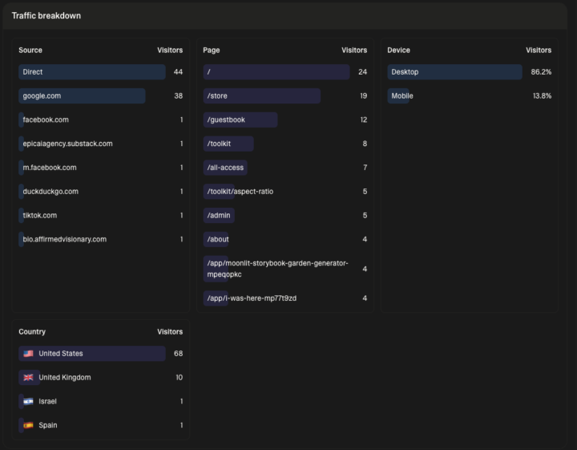Open the /toolkit/aspect-ratio page row
The height and width of the screenshot is (450, 577).
point(285,192)
